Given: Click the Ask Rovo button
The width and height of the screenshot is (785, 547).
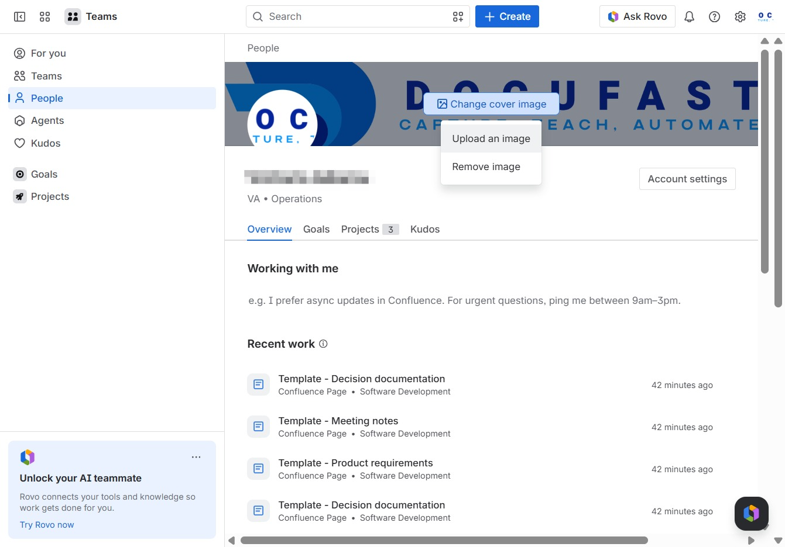Looking at the screenshot, I should 637,17.
